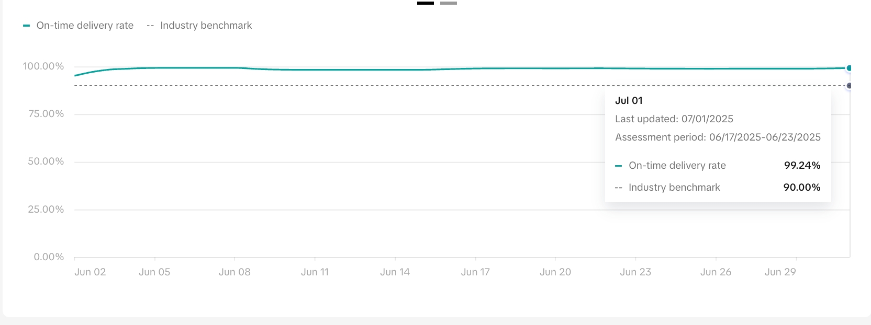Select the Jun 17 x-axis label
Viewport: 871px width, 325px height.
(x=475, y=272)
